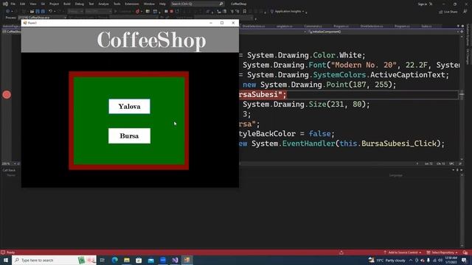Open the Extensions menu

click(132, 4)
